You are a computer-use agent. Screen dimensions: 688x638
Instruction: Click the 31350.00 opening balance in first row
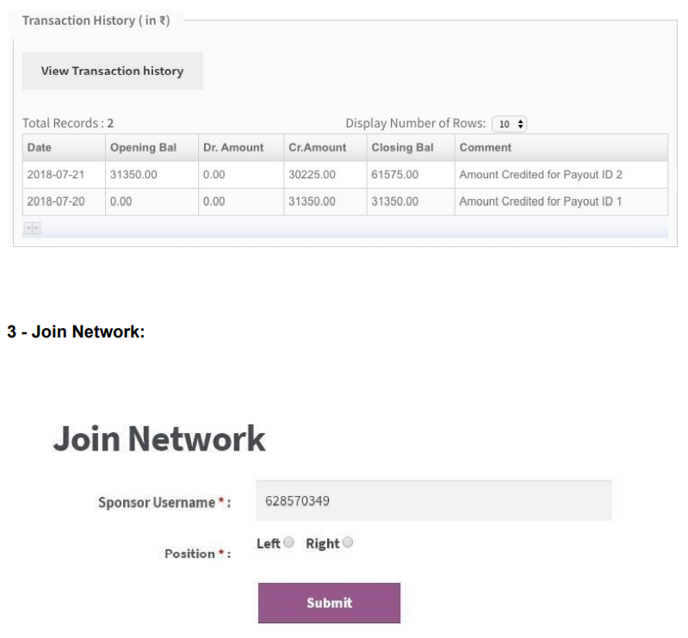152,175
